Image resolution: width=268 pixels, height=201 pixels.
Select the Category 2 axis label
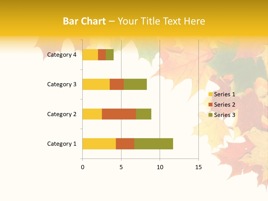(x=62, y=114)
